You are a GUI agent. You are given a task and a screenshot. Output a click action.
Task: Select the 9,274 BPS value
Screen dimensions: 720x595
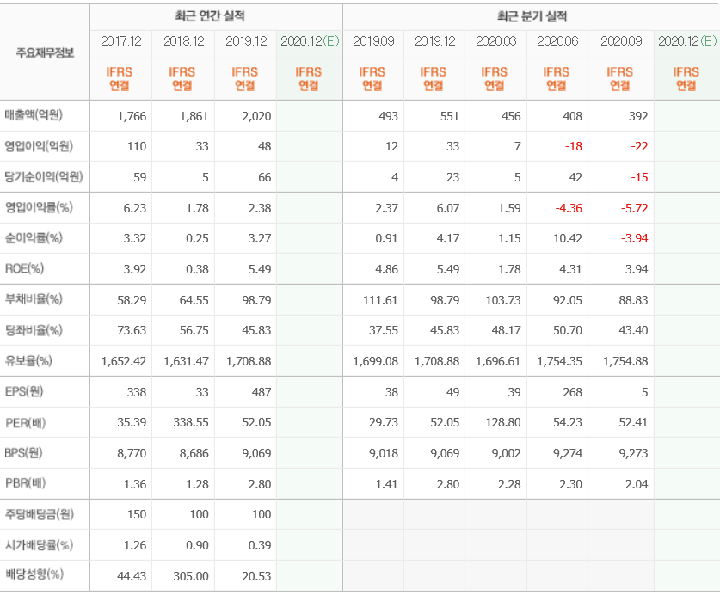(568, 453)
